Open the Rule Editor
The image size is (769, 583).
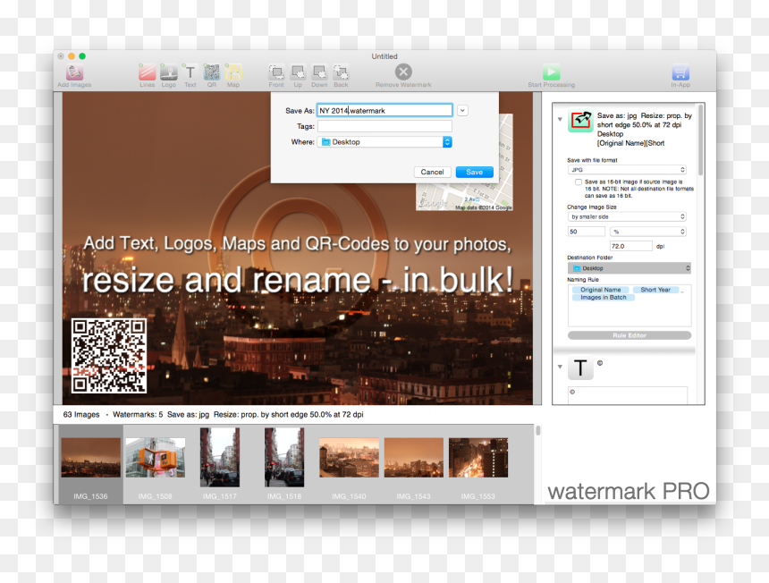pyautogui.click(x=630, y=335)
